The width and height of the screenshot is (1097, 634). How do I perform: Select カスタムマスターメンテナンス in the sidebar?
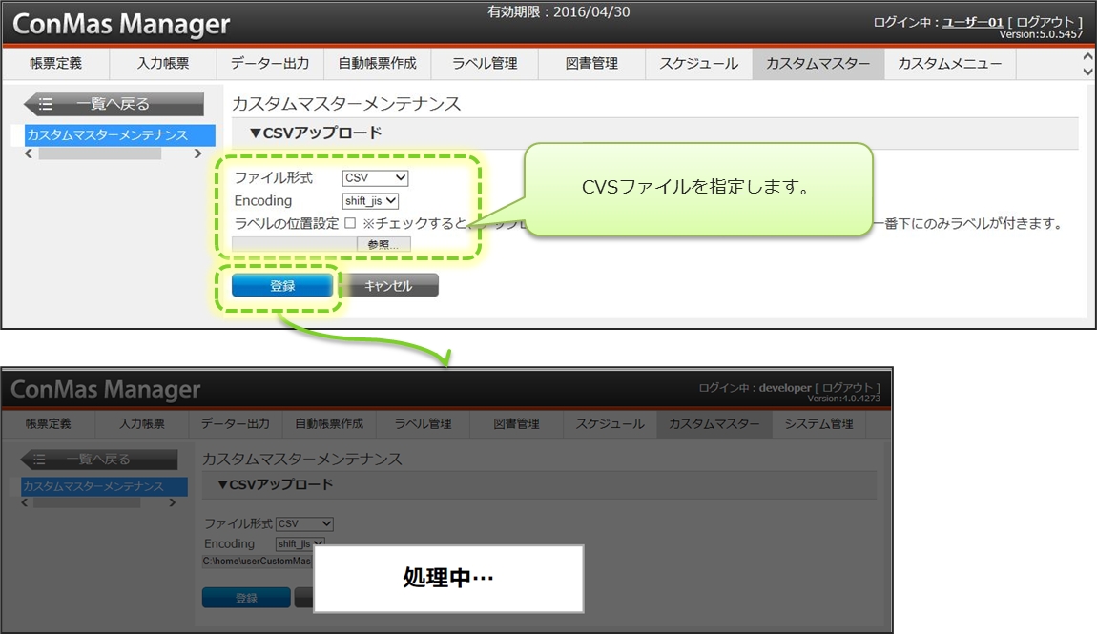108,135
